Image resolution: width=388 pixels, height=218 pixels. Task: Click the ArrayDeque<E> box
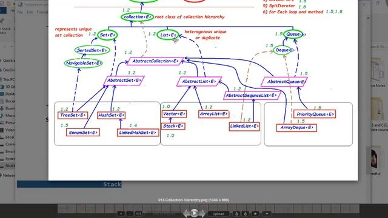click(296, 128)
